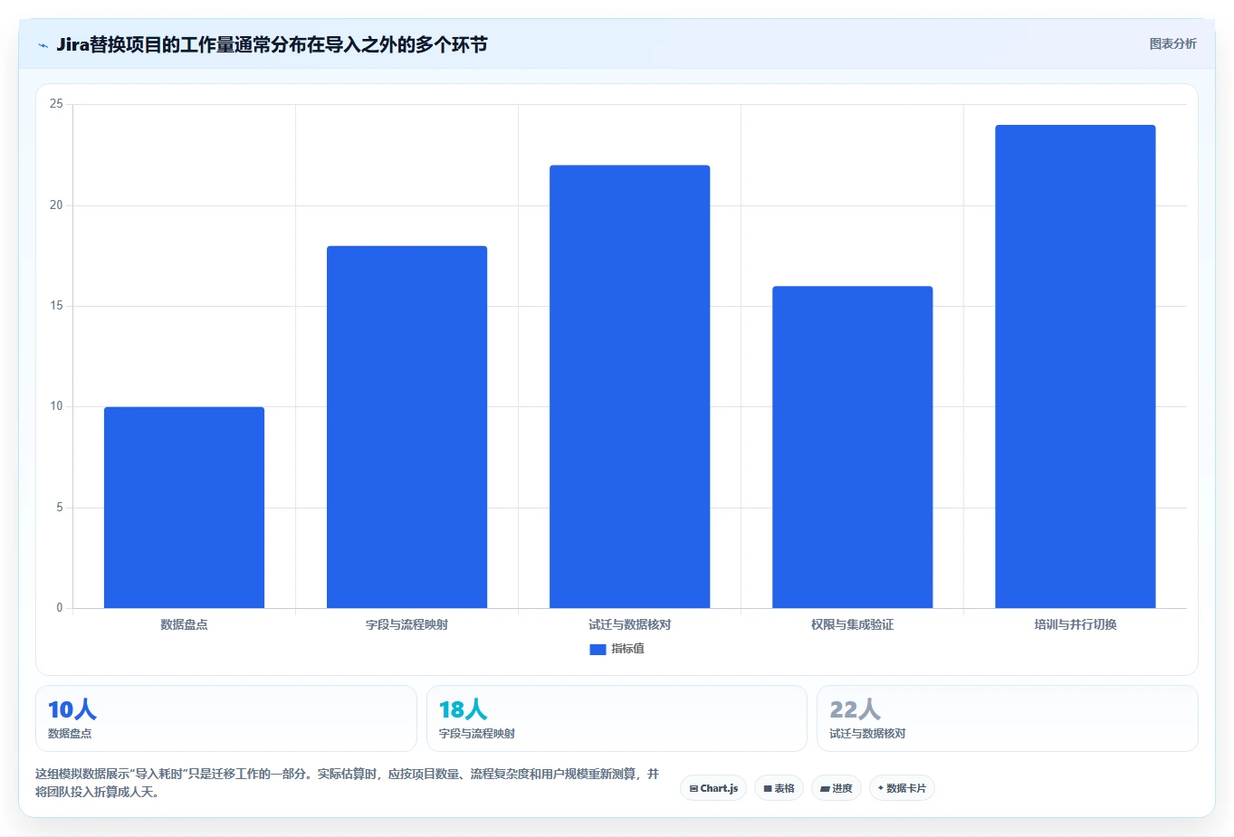1234x837 pixels.
Task: Click the 试迁与数据核对 x-axis label
Action: [629, 624]
